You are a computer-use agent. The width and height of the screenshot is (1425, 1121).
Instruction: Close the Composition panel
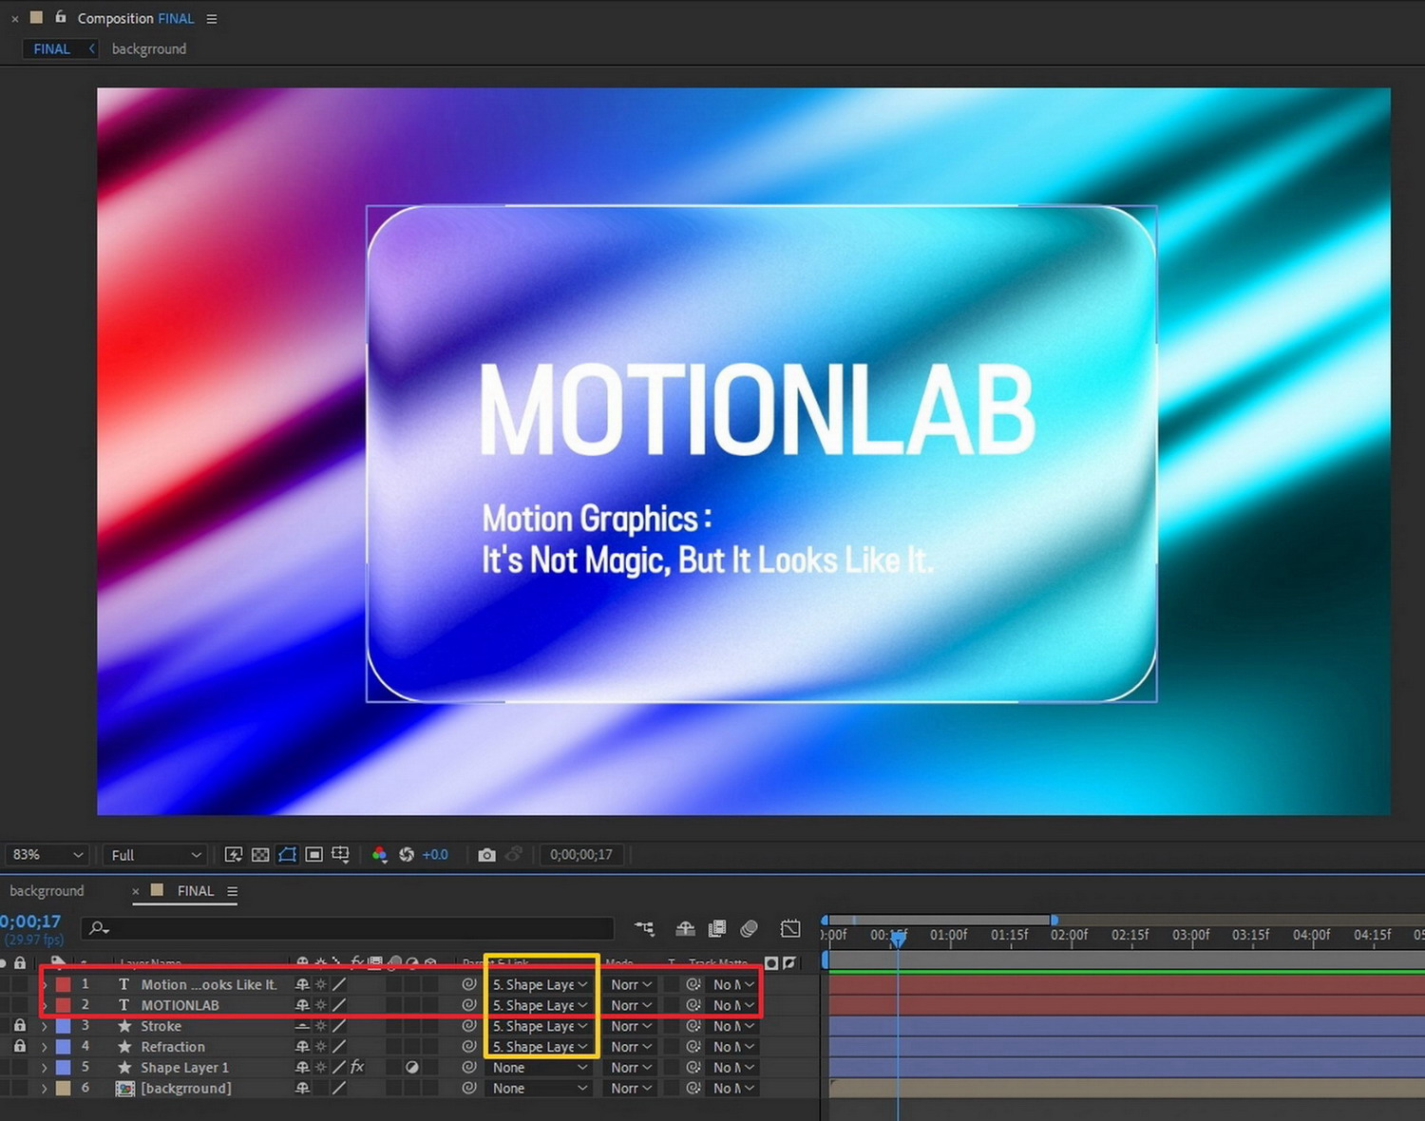pos(15,19)
